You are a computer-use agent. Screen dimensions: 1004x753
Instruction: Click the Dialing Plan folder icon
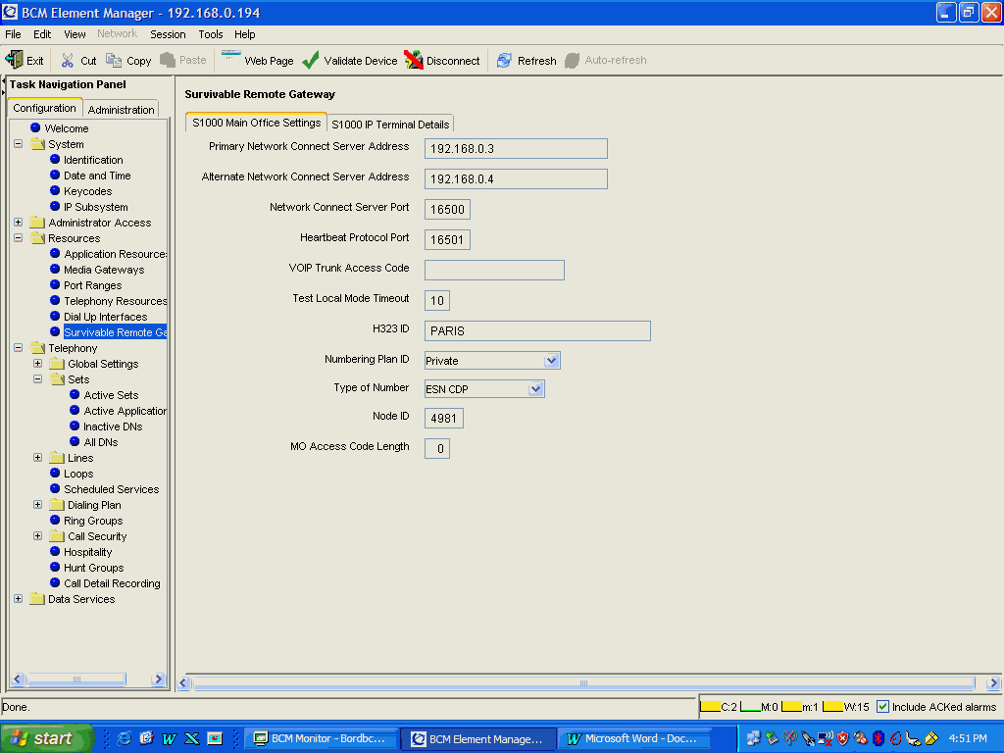(57, 505)
